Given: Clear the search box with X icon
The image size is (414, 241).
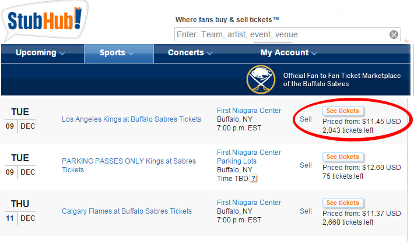Looking at the screenshot, I should point(394,34).
